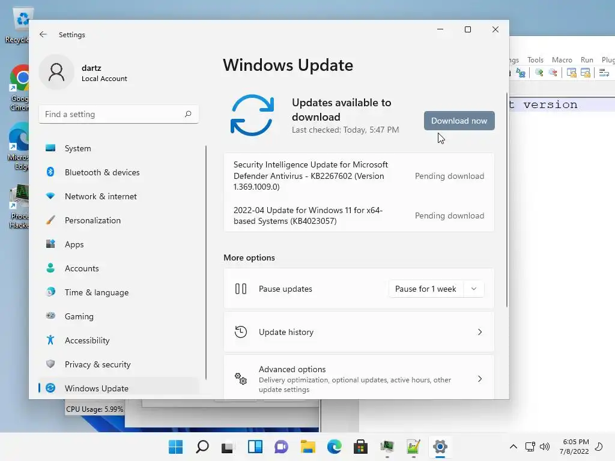Open the Windows Start menu

(x=175, y=447)
